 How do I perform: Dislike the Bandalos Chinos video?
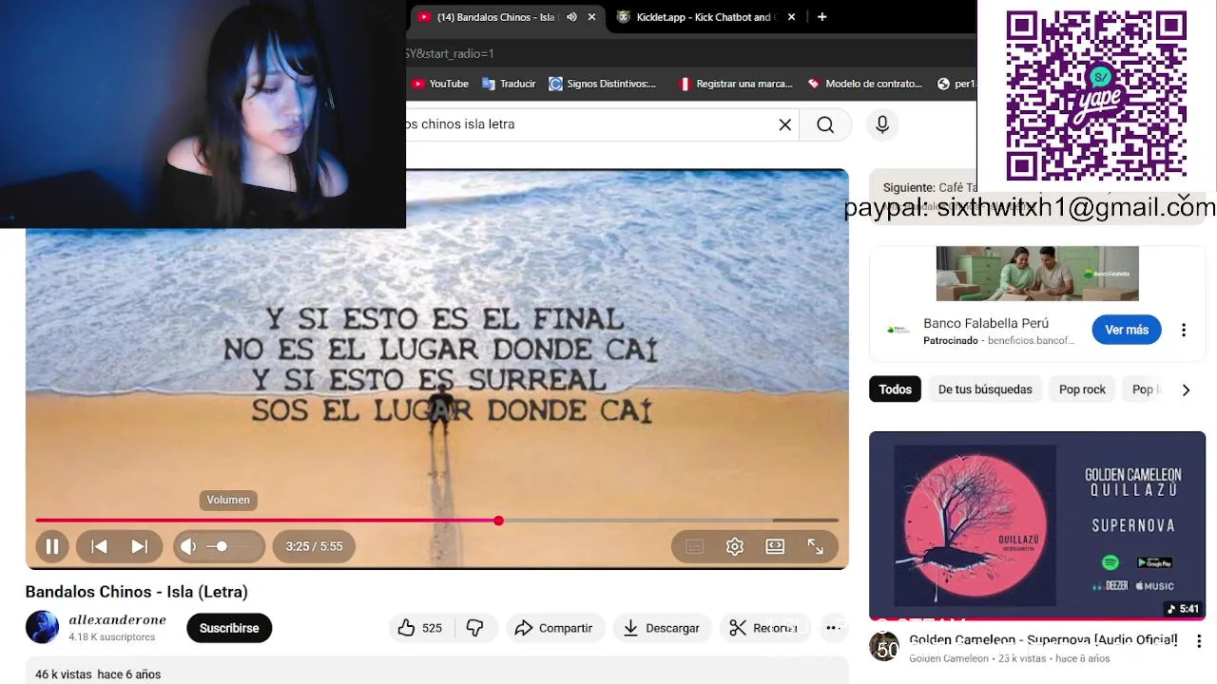(x=474, y=628)
